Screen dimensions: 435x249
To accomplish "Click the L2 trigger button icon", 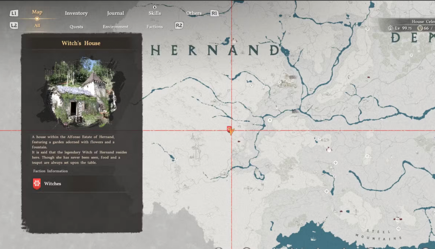I will click(x=14, y=25).
